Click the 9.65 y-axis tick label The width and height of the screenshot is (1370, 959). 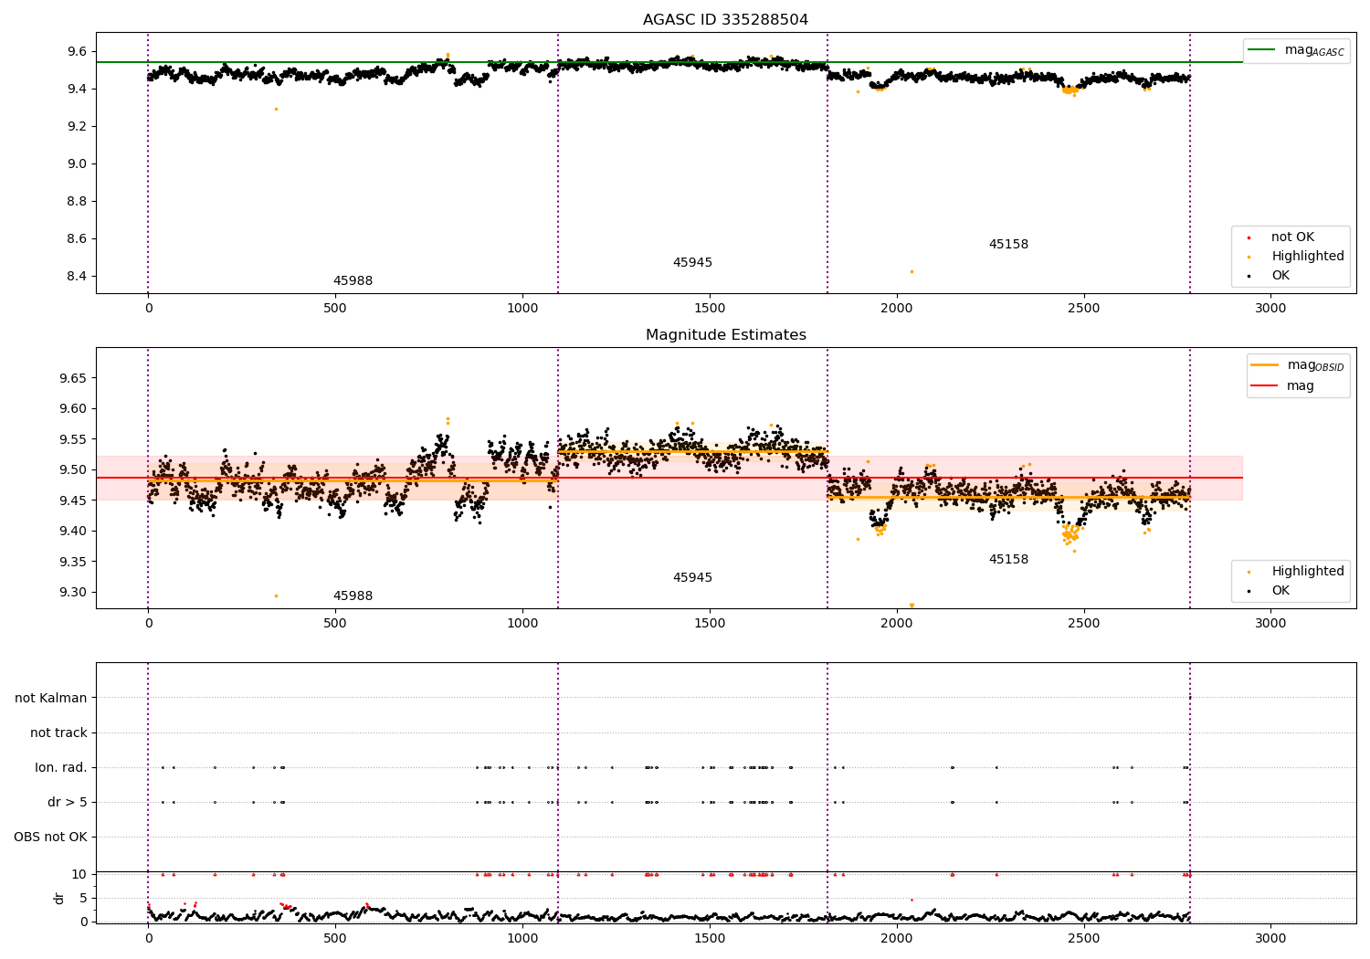(x=73, y=378)
